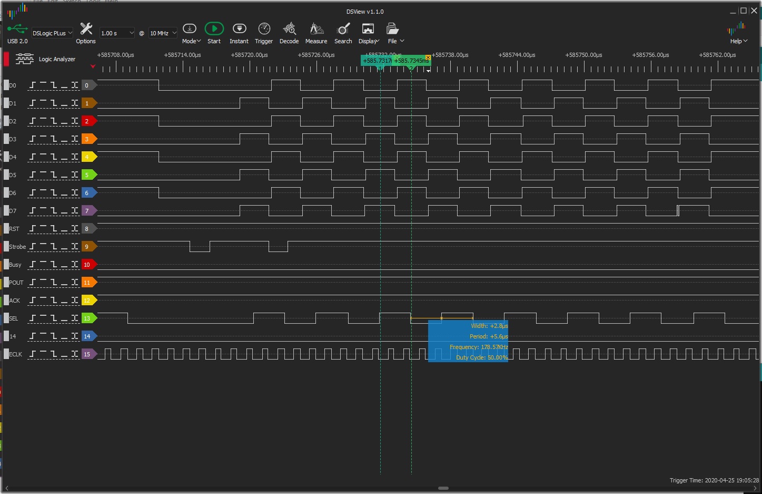Open the Trigger settings panel

pos(264,33)
